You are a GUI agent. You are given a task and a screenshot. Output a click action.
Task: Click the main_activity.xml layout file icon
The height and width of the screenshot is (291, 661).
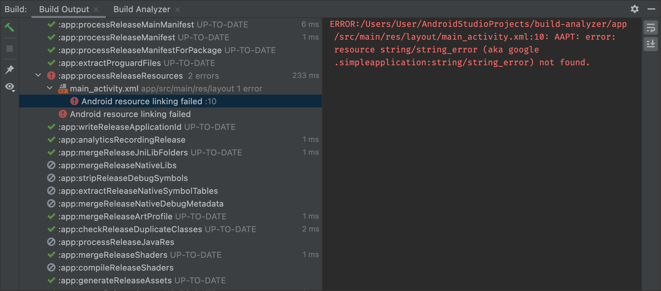tap(63, 89)
